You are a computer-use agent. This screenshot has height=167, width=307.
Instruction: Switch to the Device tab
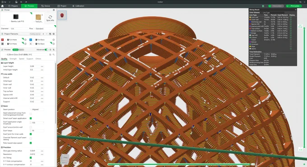pyautogui.click(x=46, y=6)
